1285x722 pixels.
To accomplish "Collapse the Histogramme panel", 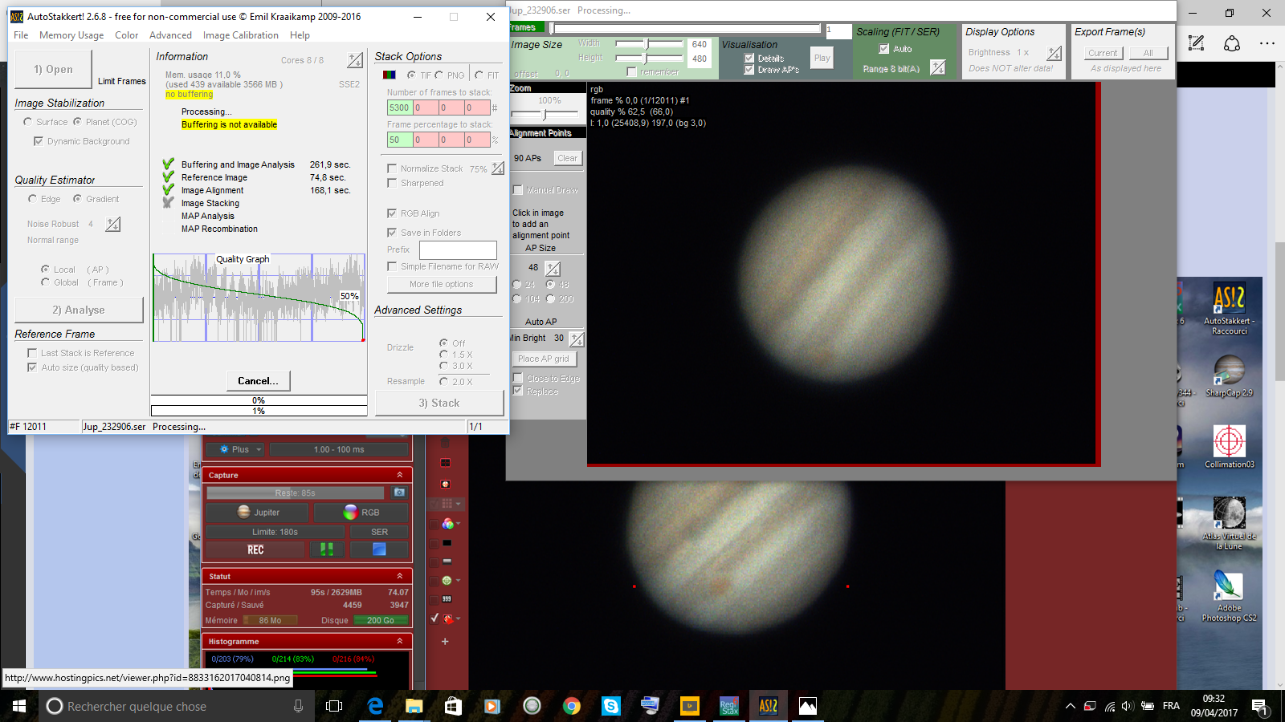I will [399, 641].
